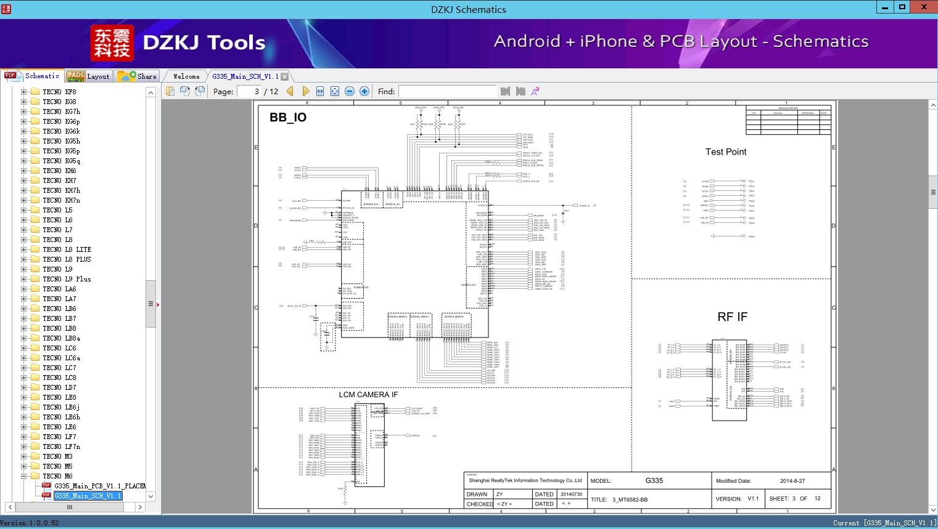
Task: Click the tree panel scroll up arrow
Action: (x=150, y=92)
